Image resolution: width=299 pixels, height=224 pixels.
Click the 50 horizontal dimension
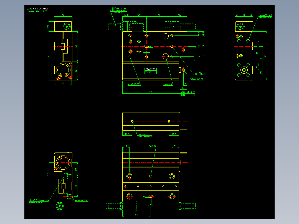(159, 15)
